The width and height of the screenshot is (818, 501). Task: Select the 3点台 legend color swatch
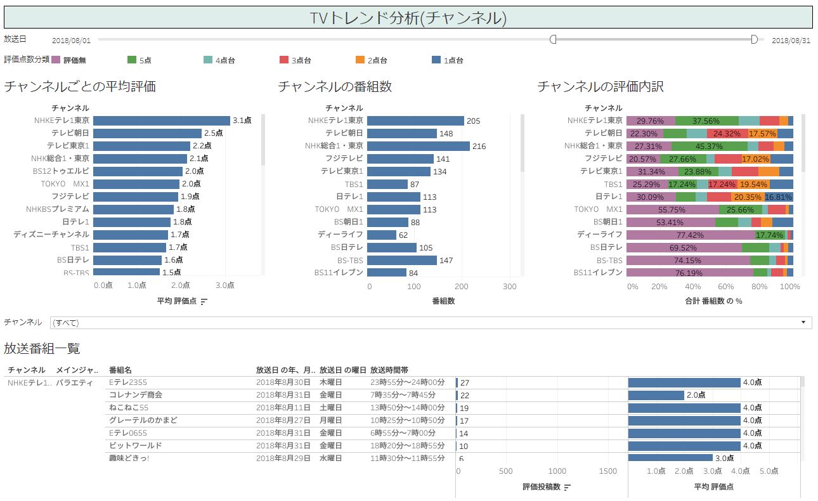click(x=284, y=60)
